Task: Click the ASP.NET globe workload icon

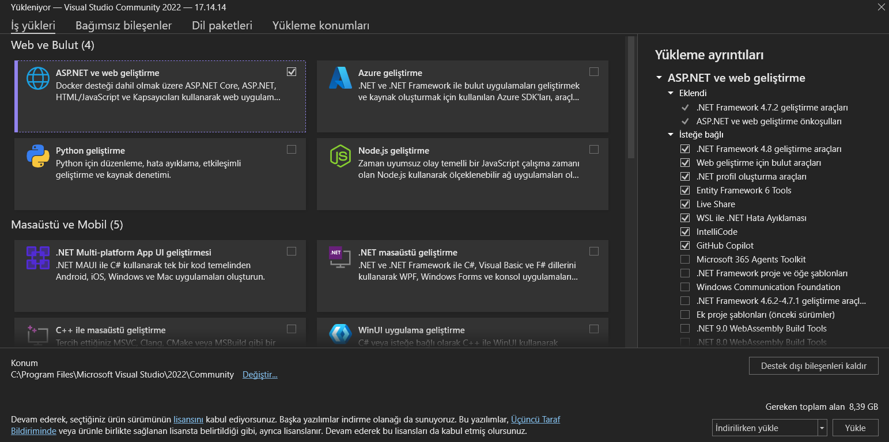Action: [38, 78]
